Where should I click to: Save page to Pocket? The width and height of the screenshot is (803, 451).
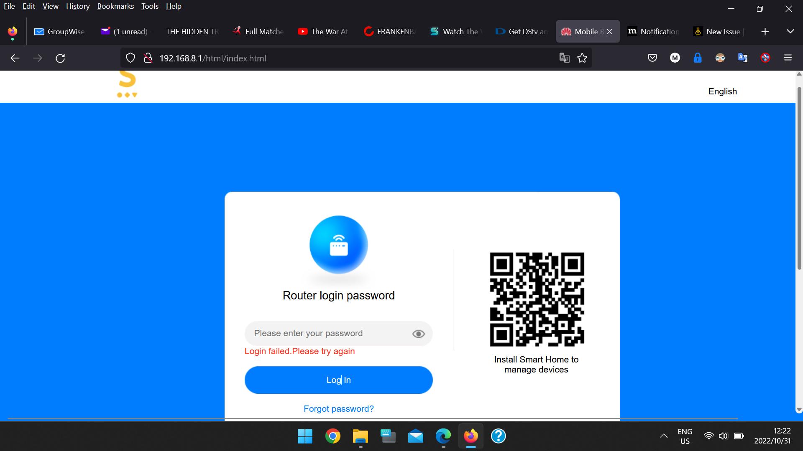point(652,58)
